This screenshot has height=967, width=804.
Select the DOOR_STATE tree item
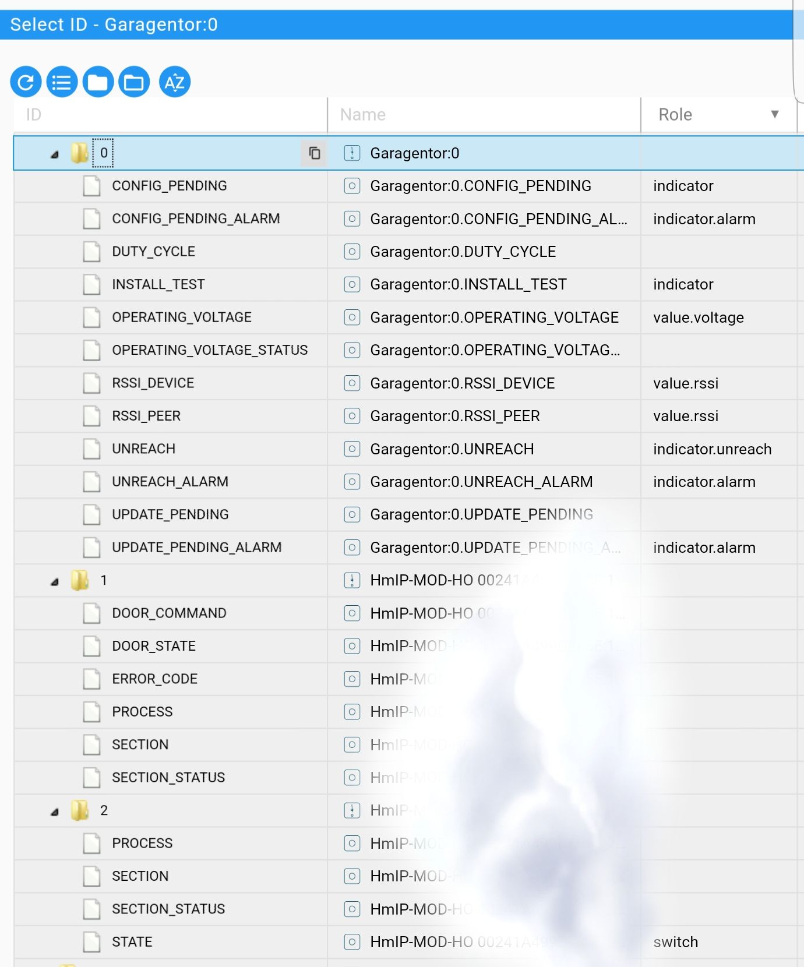[154, 646]
